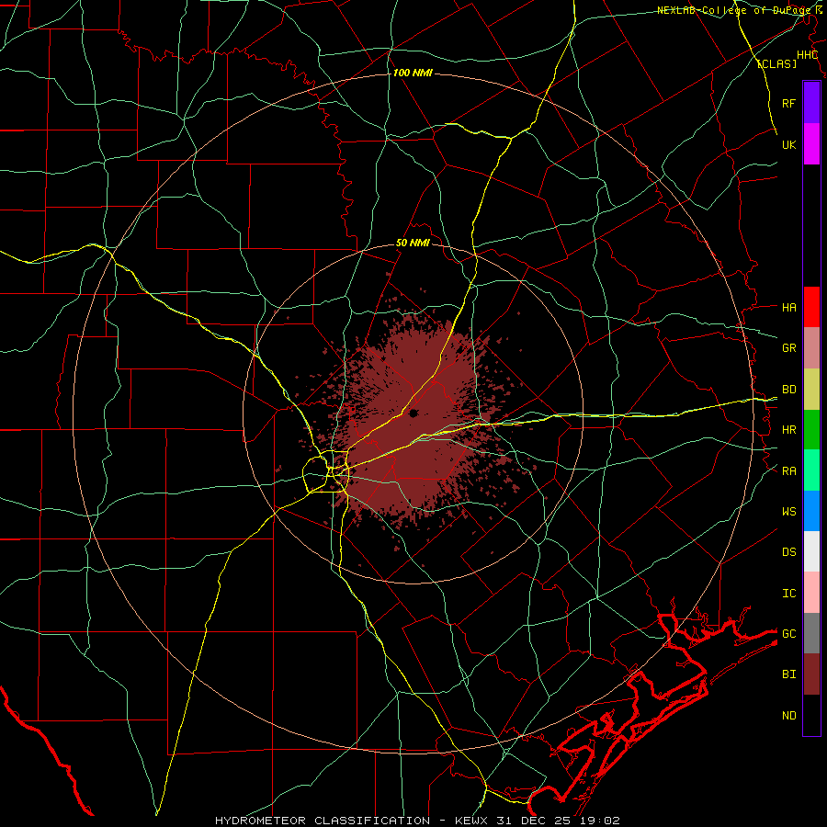827x827 pixels.
Task: Click the blue WS legend swatch
Action: pyautogui.click(x=811, y=512)
